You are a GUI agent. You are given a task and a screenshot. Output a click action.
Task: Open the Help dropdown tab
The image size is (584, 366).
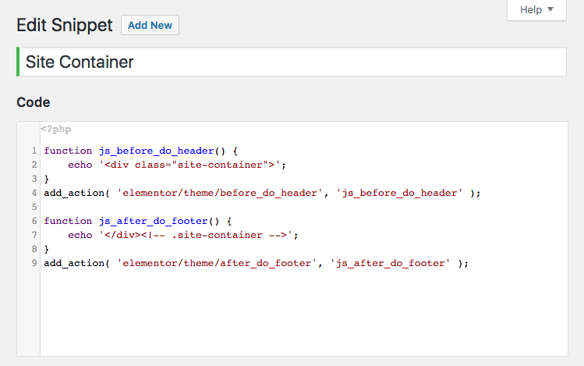point(536,10)
